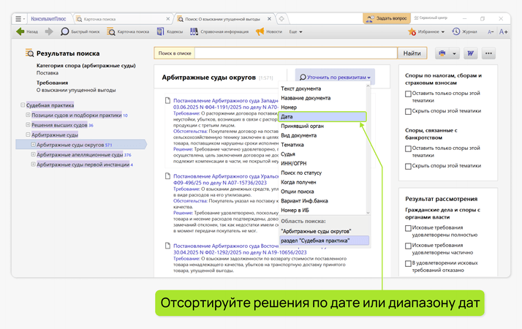
Task: Add a new tab with plus button
Action: (x=281, y=19)
